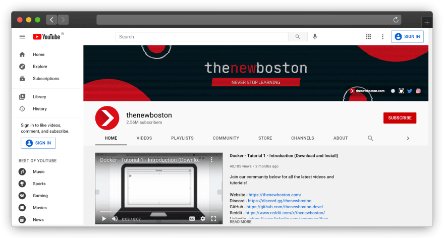Viewport: 444px width, 238px height.
Task: Open the YouTube apps grid
Action: [x=368, y=37]
